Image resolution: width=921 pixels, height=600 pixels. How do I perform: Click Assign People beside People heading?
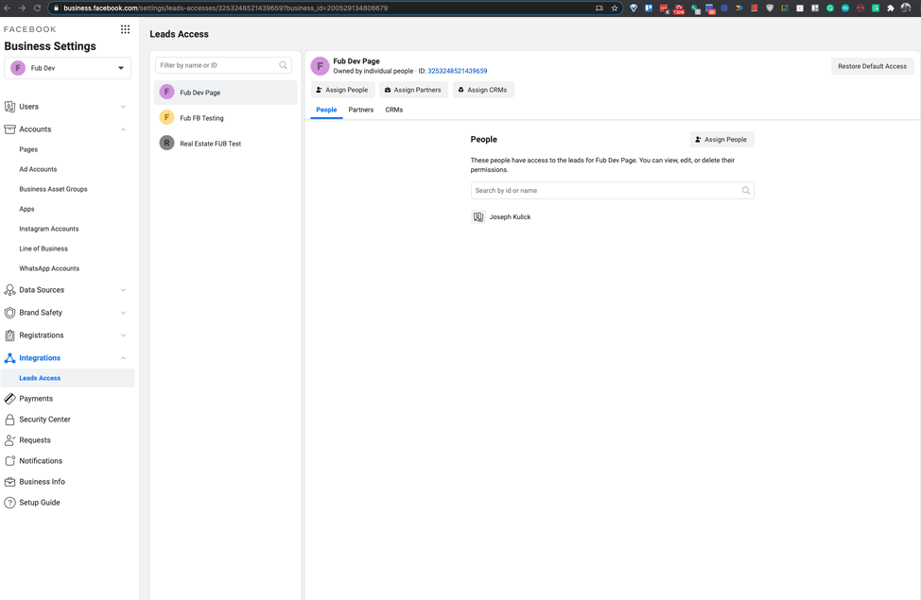721,140
